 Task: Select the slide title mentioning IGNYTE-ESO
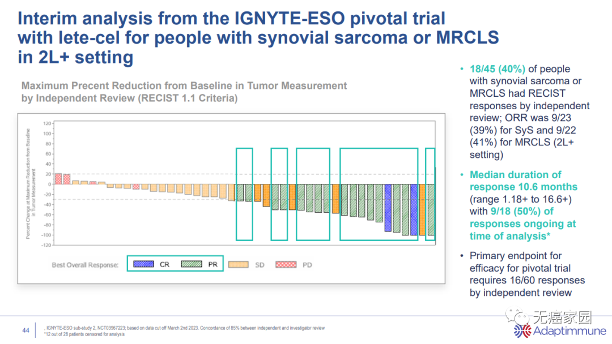point(258,37)
